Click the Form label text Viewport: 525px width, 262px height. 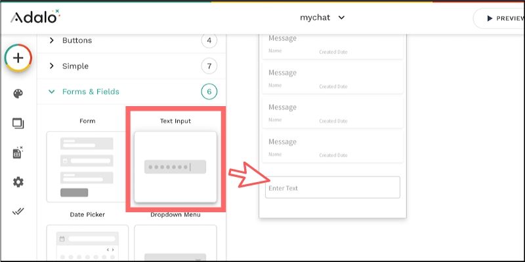click(x=87, y=121)
